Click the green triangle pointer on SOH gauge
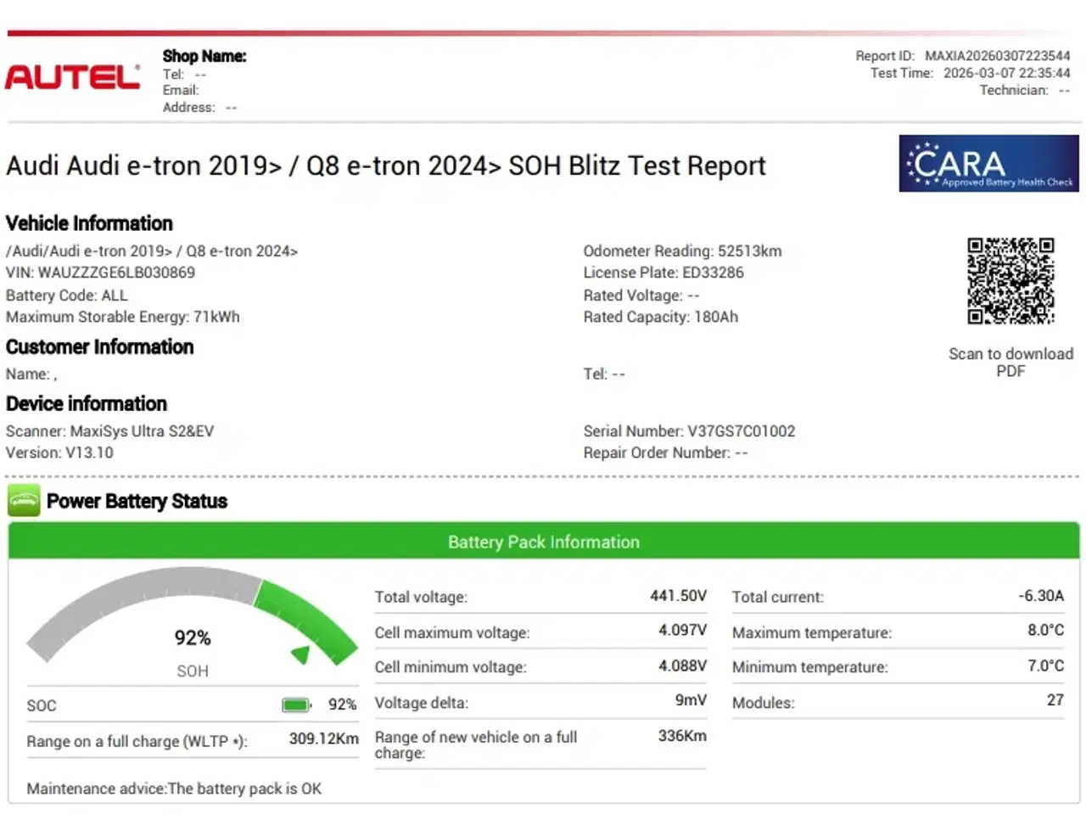Screen dimensions: 1086x815 tap(300, 654)
